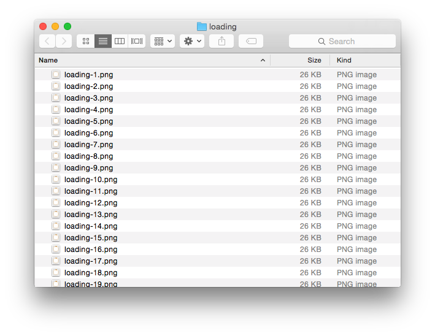Image resolution: width=435 pixels, height=336 pixels.
Task: Click the loading folder title icon
Action: 202,26
